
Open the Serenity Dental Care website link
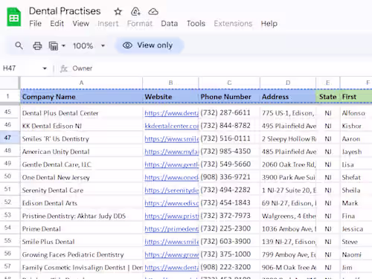tap(172, 190)
